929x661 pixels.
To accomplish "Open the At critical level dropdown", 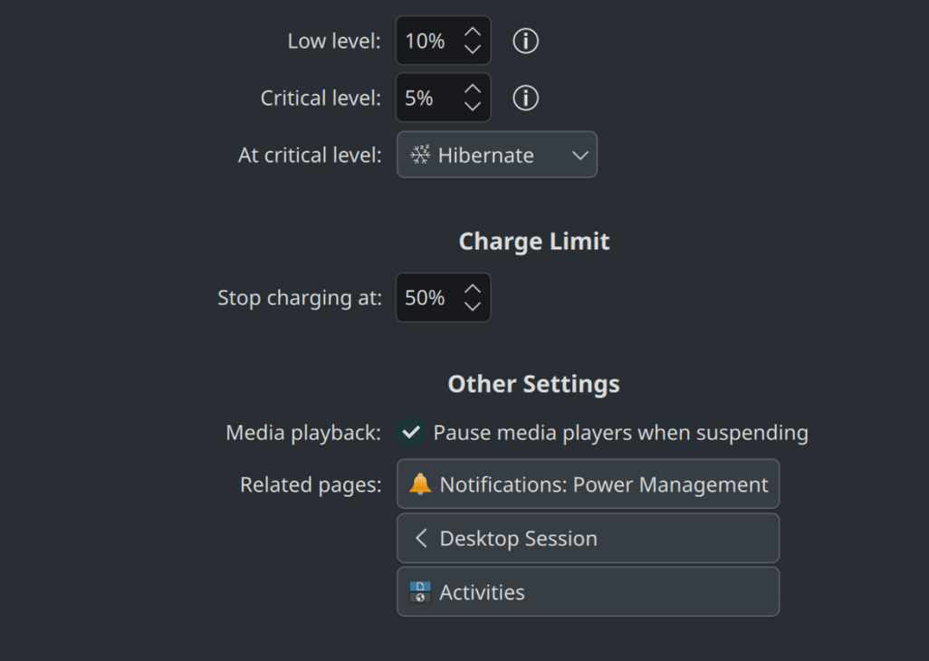I will 496,155.
